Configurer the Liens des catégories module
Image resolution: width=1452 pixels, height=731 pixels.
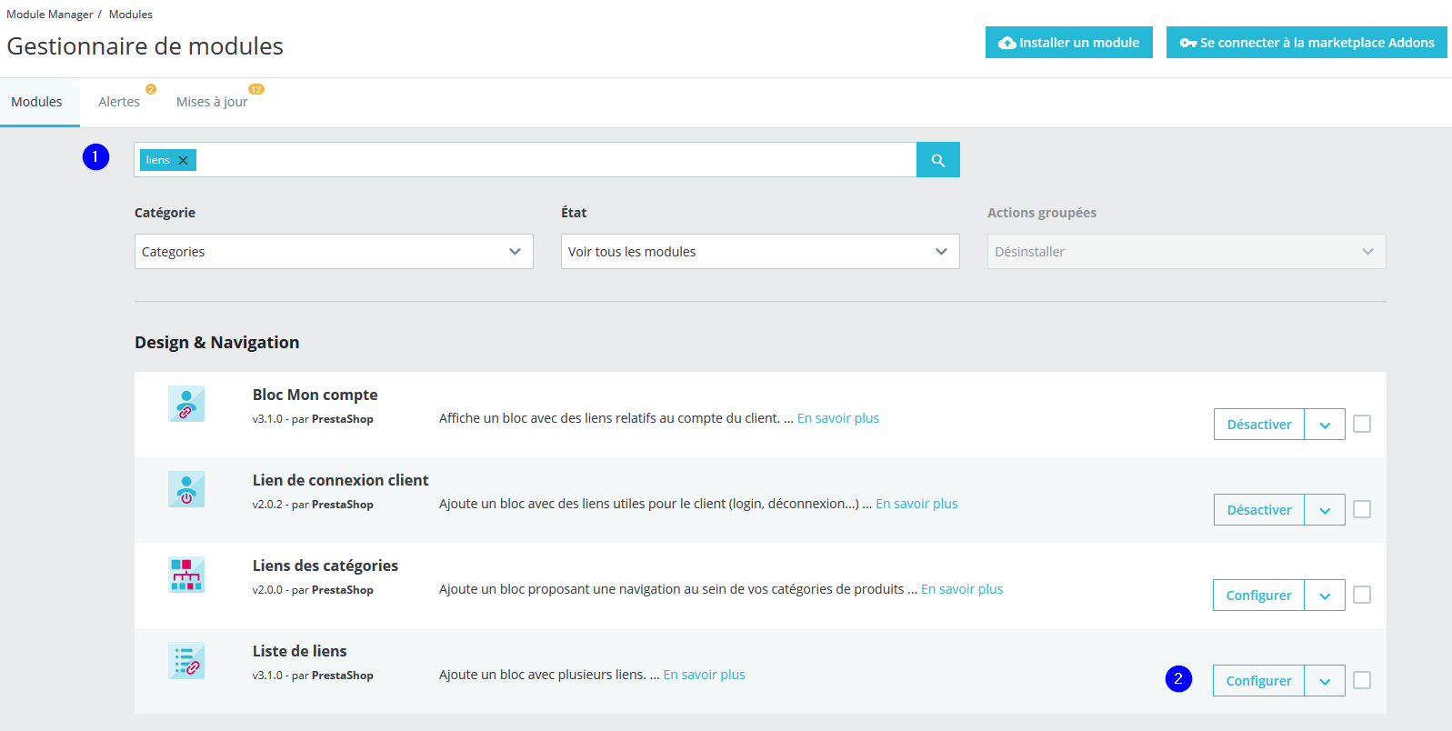tap(1258, 596)
